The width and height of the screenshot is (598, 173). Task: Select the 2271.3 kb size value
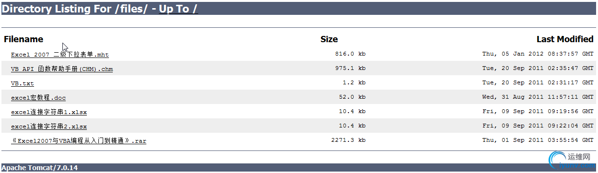coord(348,140)
